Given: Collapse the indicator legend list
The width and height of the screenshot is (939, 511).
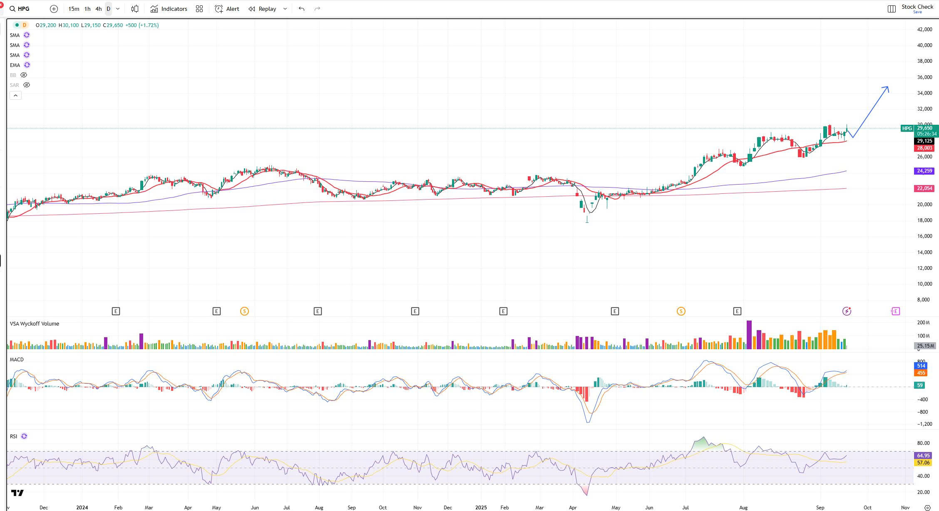Looking at the screenshot, I should pyautogui.click(x=15, y=96).
